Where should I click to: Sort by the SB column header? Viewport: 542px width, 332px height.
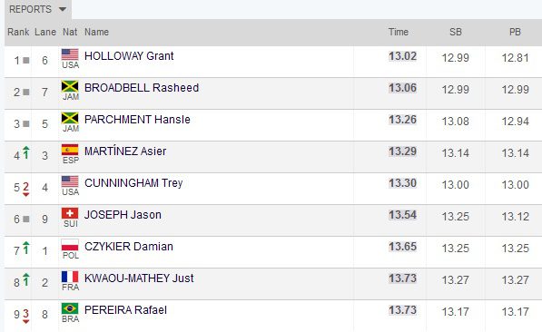(x=455, y=32)
